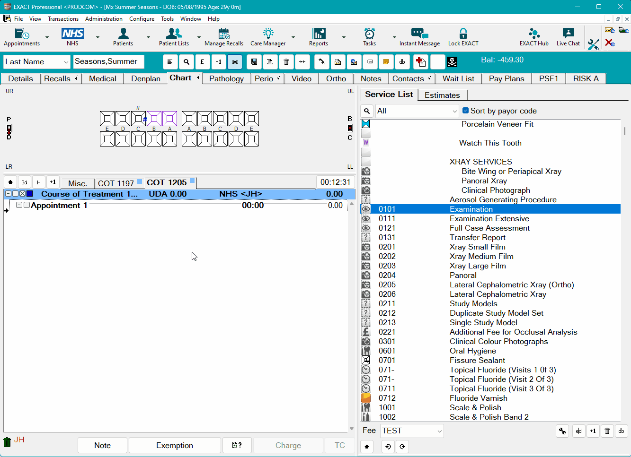631x457 pixels.
Task: Collapse the Course of Treatment row
Action: (x=8, y=194)
